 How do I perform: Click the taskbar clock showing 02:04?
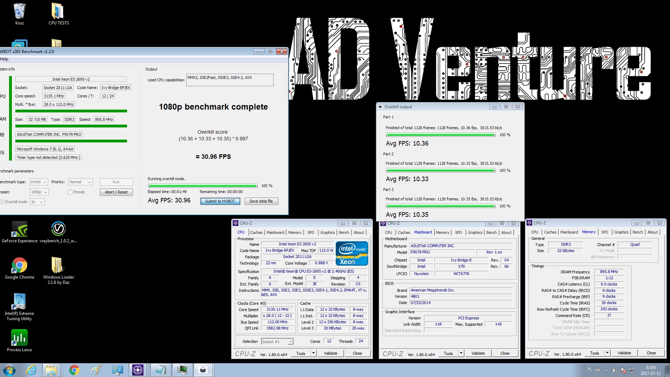pos(650,370)
